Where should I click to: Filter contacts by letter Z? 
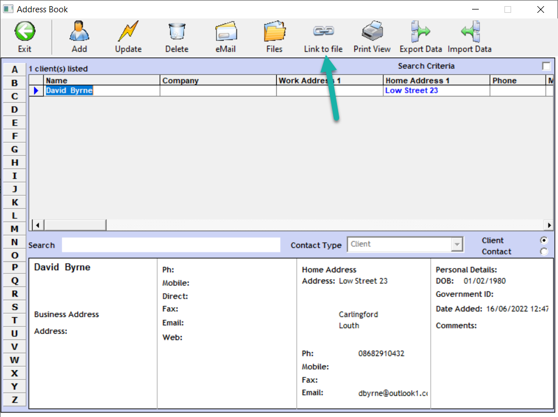(15, 400)
